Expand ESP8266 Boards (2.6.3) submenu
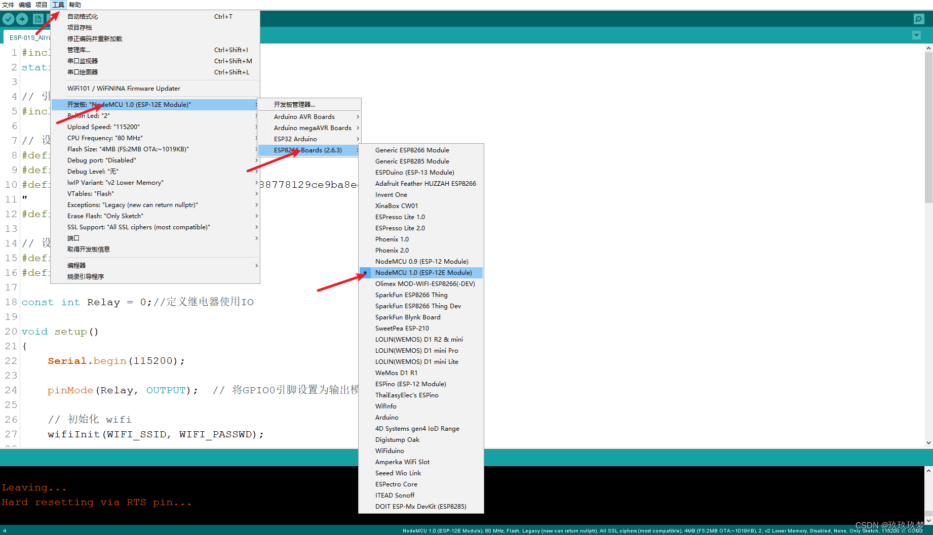The width and height of the screenshot is (933, 535). coord(309,150)
